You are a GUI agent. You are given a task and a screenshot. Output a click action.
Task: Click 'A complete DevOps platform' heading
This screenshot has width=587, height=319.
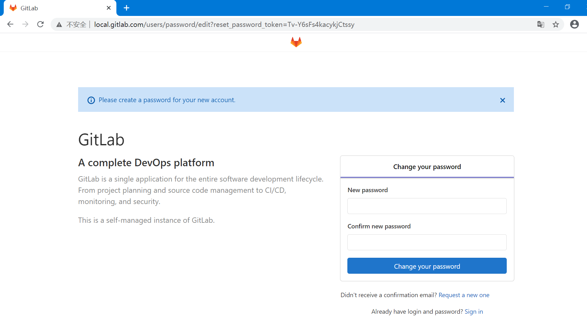(x=146, y=163)
